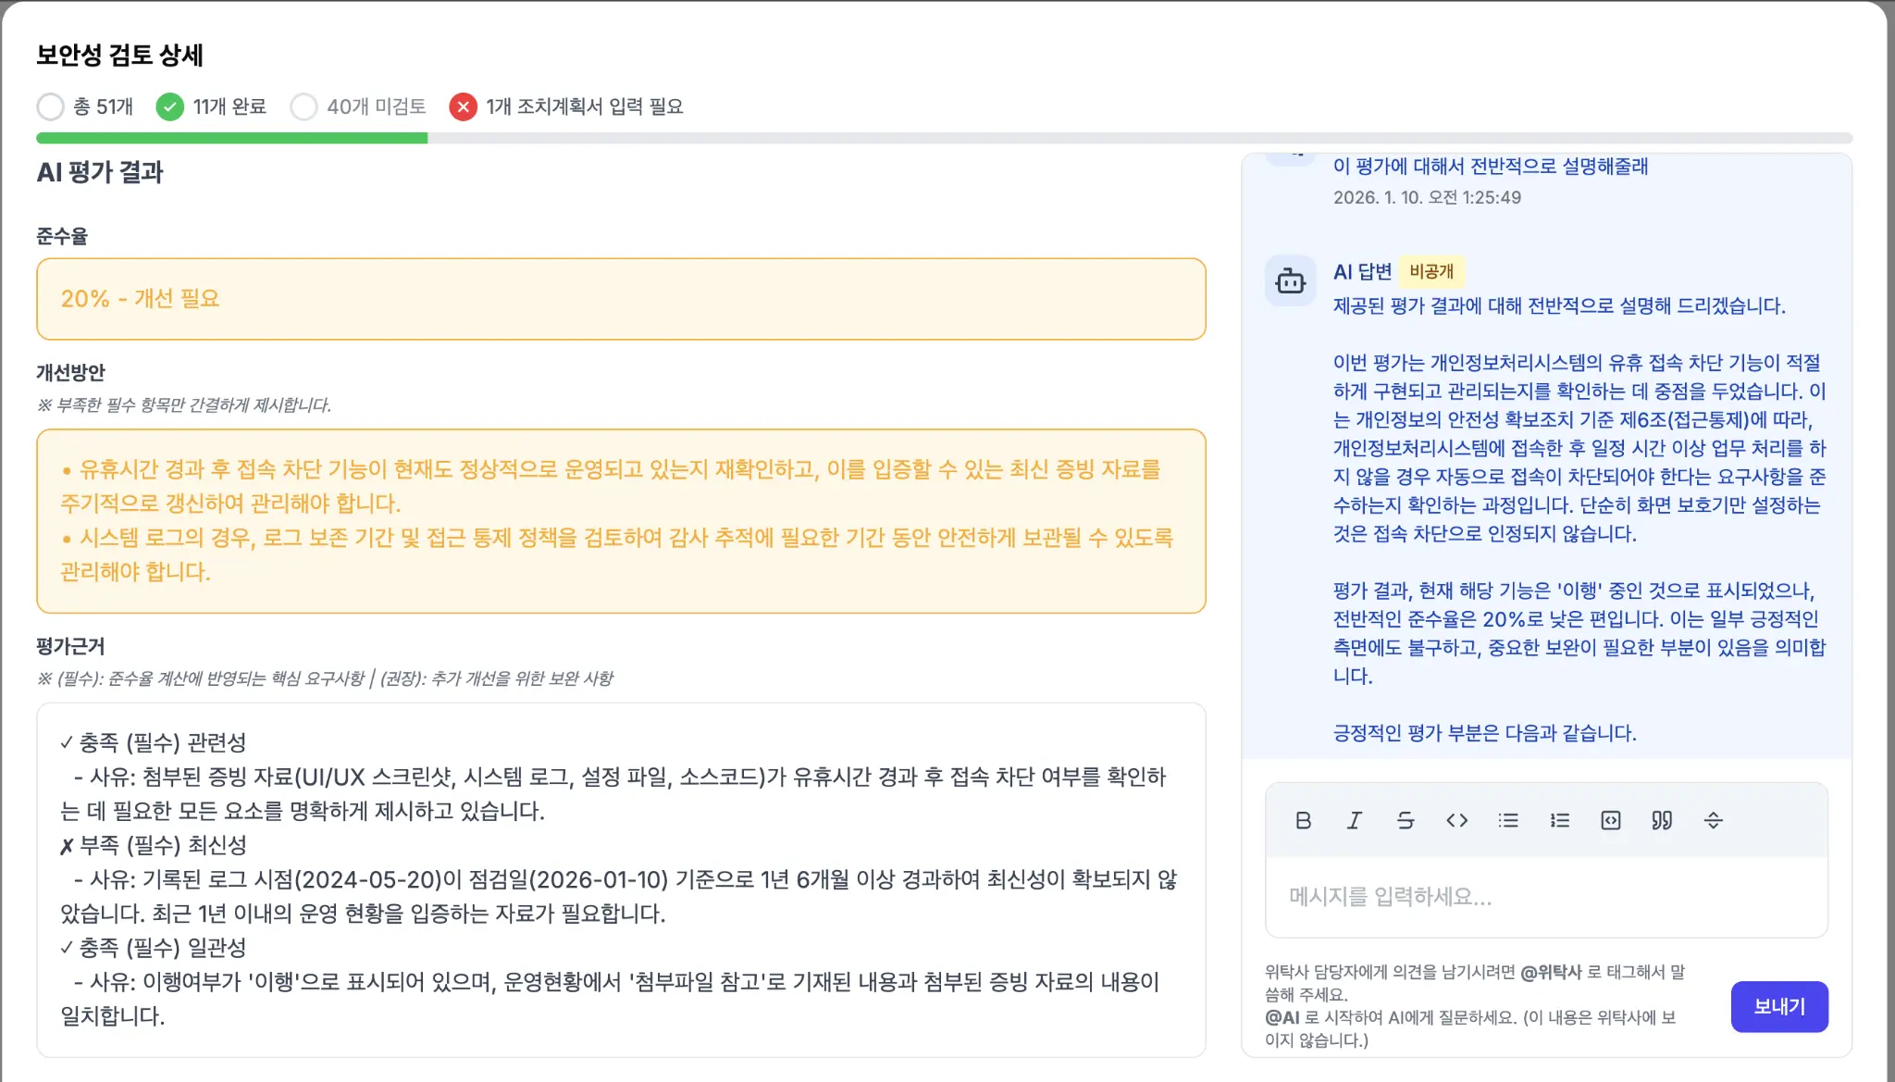
Task: Click the '@위탁사' tag hint text
Action: click(x=1551, y=972)
